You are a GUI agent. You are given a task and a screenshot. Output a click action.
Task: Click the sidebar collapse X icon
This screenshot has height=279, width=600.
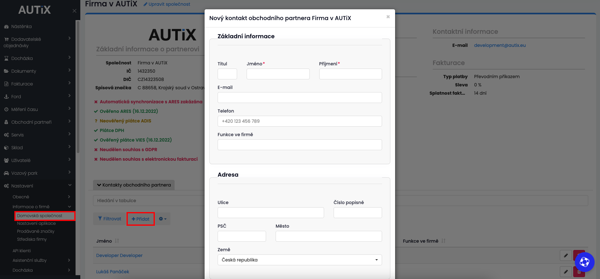74,11
